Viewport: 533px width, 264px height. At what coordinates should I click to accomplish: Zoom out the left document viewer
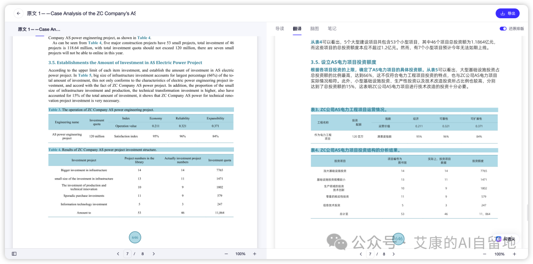(x=226, y=254)
